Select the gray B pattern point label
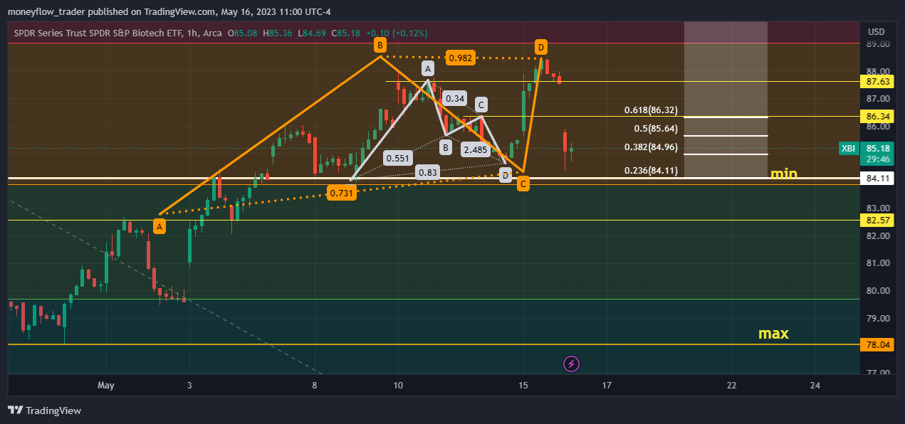905x424 pixels. 445,148
